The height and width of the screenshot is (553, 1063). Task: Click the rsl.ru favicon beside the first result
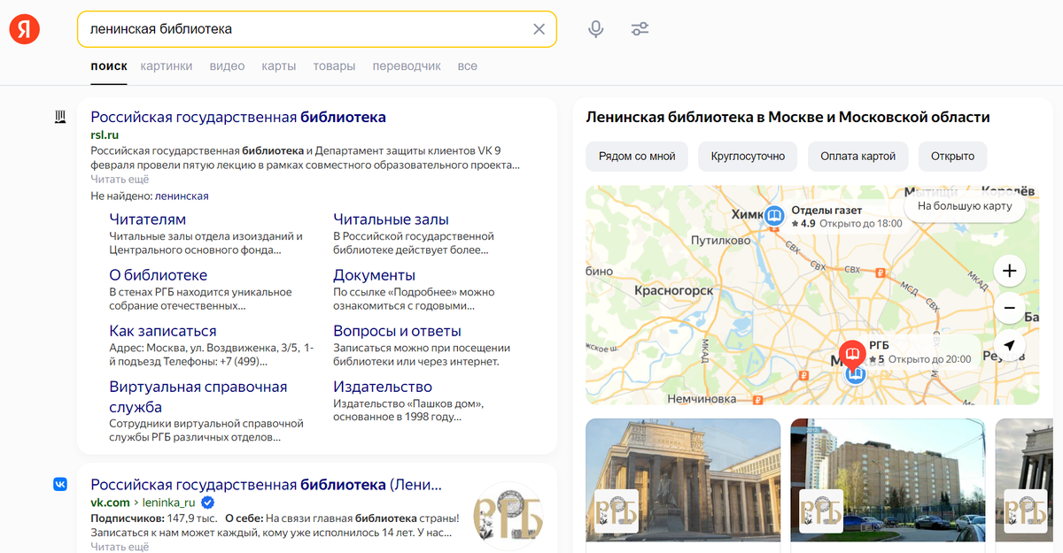tap(61, 117)
